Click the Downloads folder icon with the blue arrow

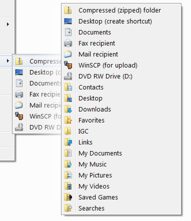(68, 109)
